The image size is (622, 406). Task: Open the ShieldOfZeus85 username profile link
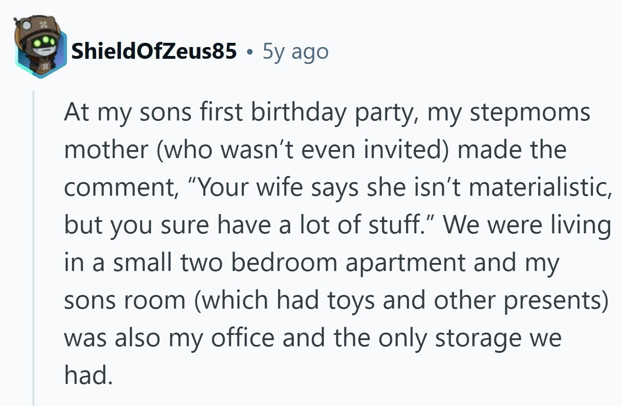click(x=153, y=51)
